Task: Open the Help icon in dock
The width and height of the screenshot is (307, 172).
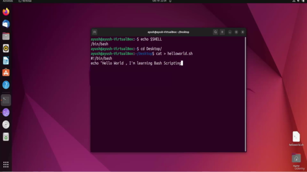Action: (x=6, y=85)
